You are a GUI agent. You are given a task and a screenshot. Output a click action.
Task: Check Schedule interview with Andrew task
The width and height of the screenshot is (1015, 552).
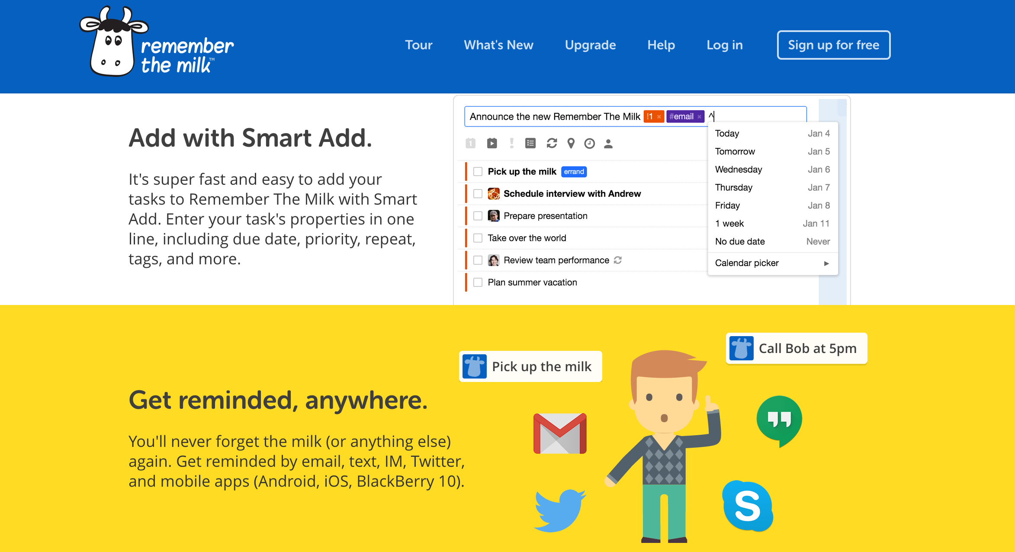click(x=478, y=194)
